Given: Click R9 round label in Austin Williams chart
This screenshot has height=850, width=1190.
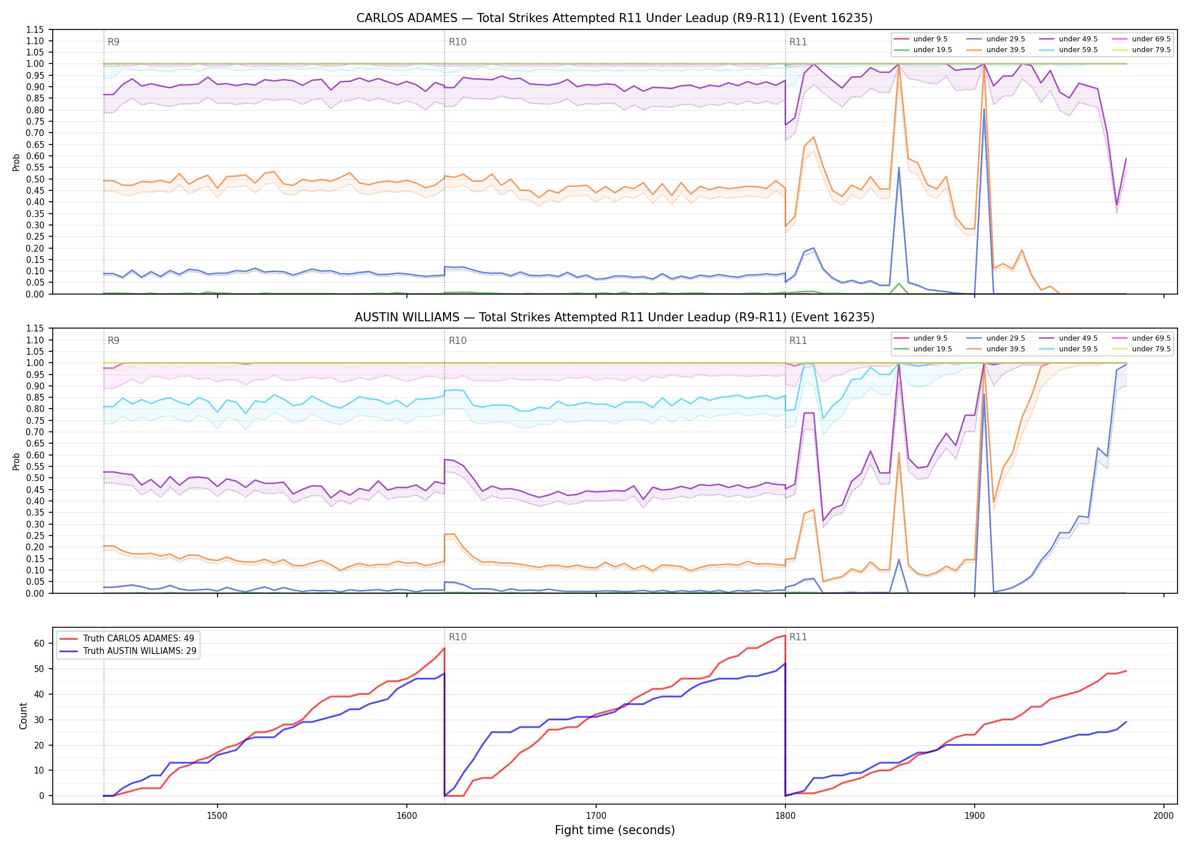Looking at the screenshot, I should [x=113, y=341].
